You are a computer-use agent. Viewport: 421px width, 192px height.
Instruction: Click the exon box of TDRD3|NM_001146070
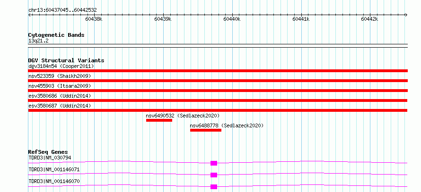214,187
